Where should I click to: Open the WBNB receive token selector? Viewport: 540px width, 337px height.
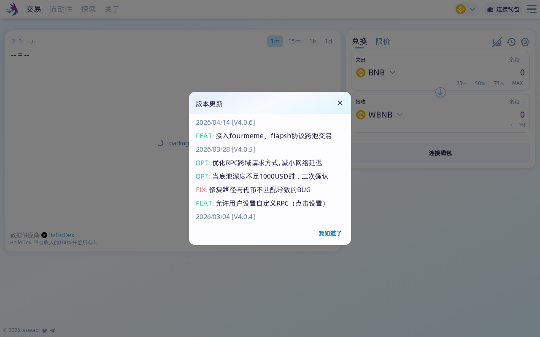coord(379,115)
